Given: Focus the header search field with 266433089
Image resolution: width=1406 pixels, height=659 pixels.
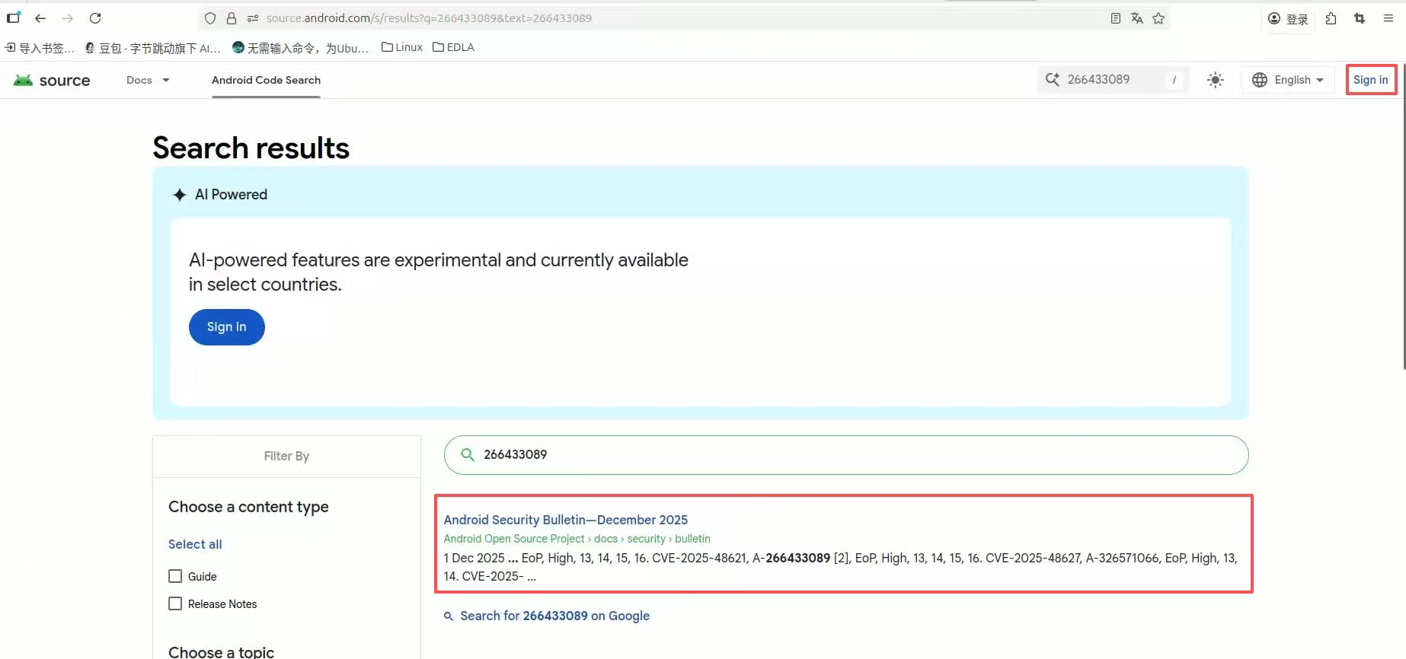Looking at the screenshot, I should pyautogui.click(x=1113, y=79).
